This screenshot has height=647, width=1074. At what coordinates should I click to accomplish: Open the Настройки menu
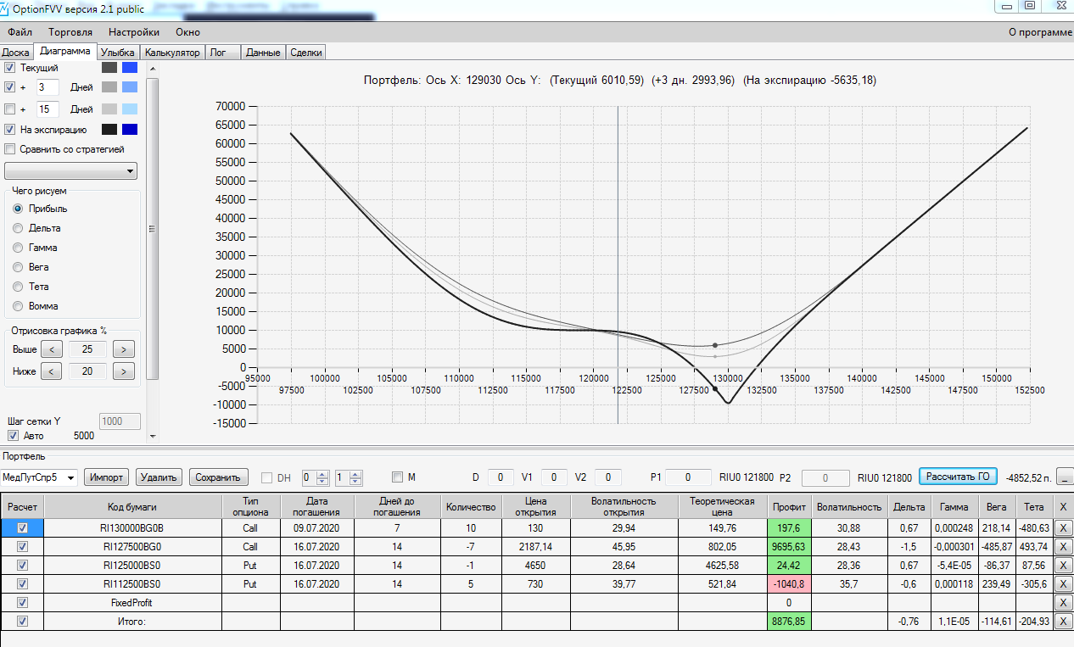pyautogui.click(x=134, y=32)
